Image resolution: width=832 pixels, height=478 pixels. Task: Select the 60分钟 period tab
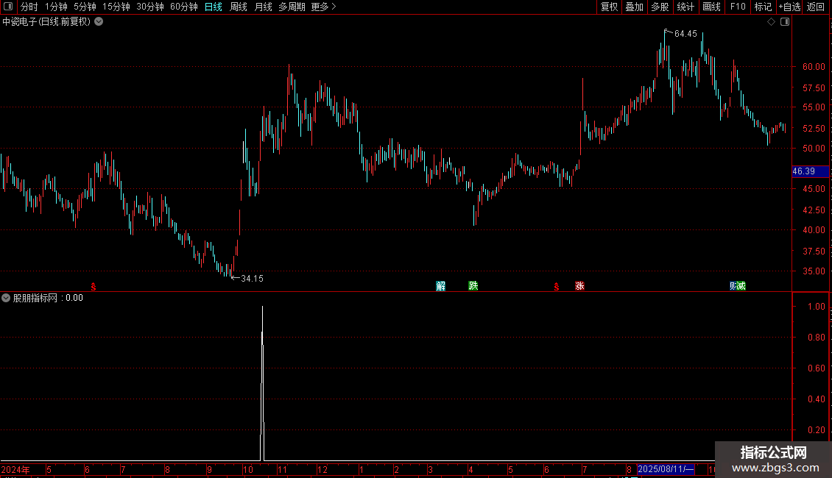184,7
